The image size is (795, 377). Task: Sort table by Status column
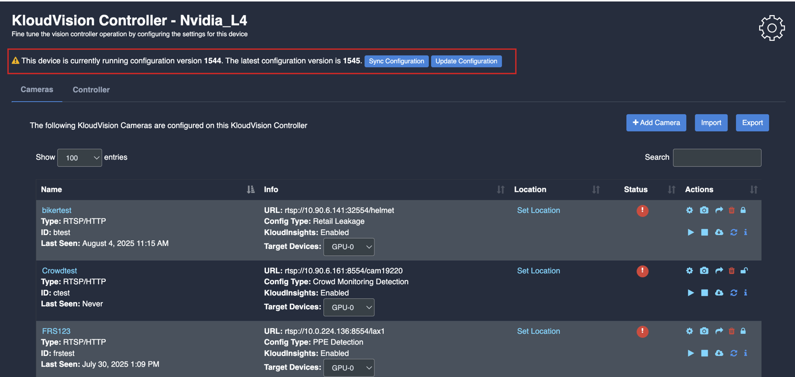[x=672, y=189]
